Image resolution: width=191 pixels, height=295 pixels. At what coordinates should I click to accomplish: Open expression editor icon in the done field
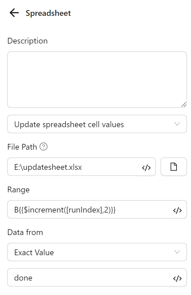177,278
